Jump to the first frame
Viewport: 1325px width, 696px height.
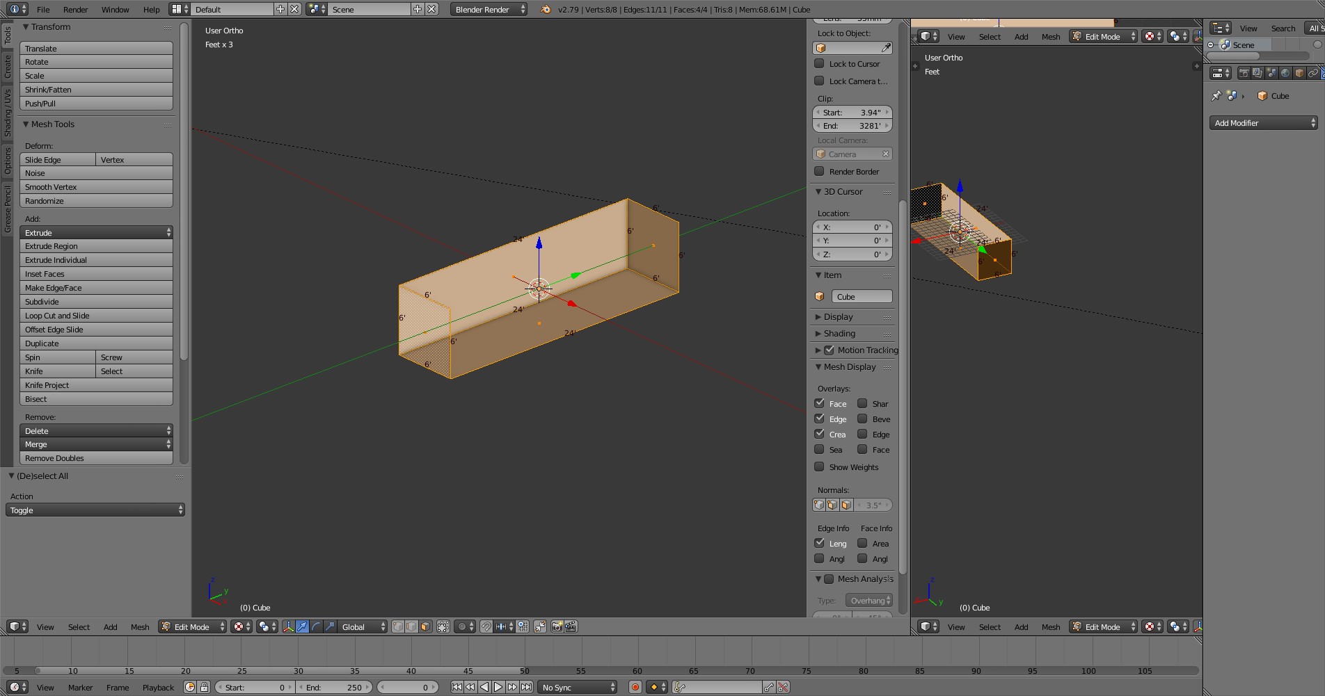(x=457, y=687)
